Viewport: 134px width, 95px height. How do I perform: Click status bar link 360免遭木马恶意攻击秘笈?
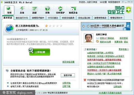pyautogui.click(x=110, y=93)
